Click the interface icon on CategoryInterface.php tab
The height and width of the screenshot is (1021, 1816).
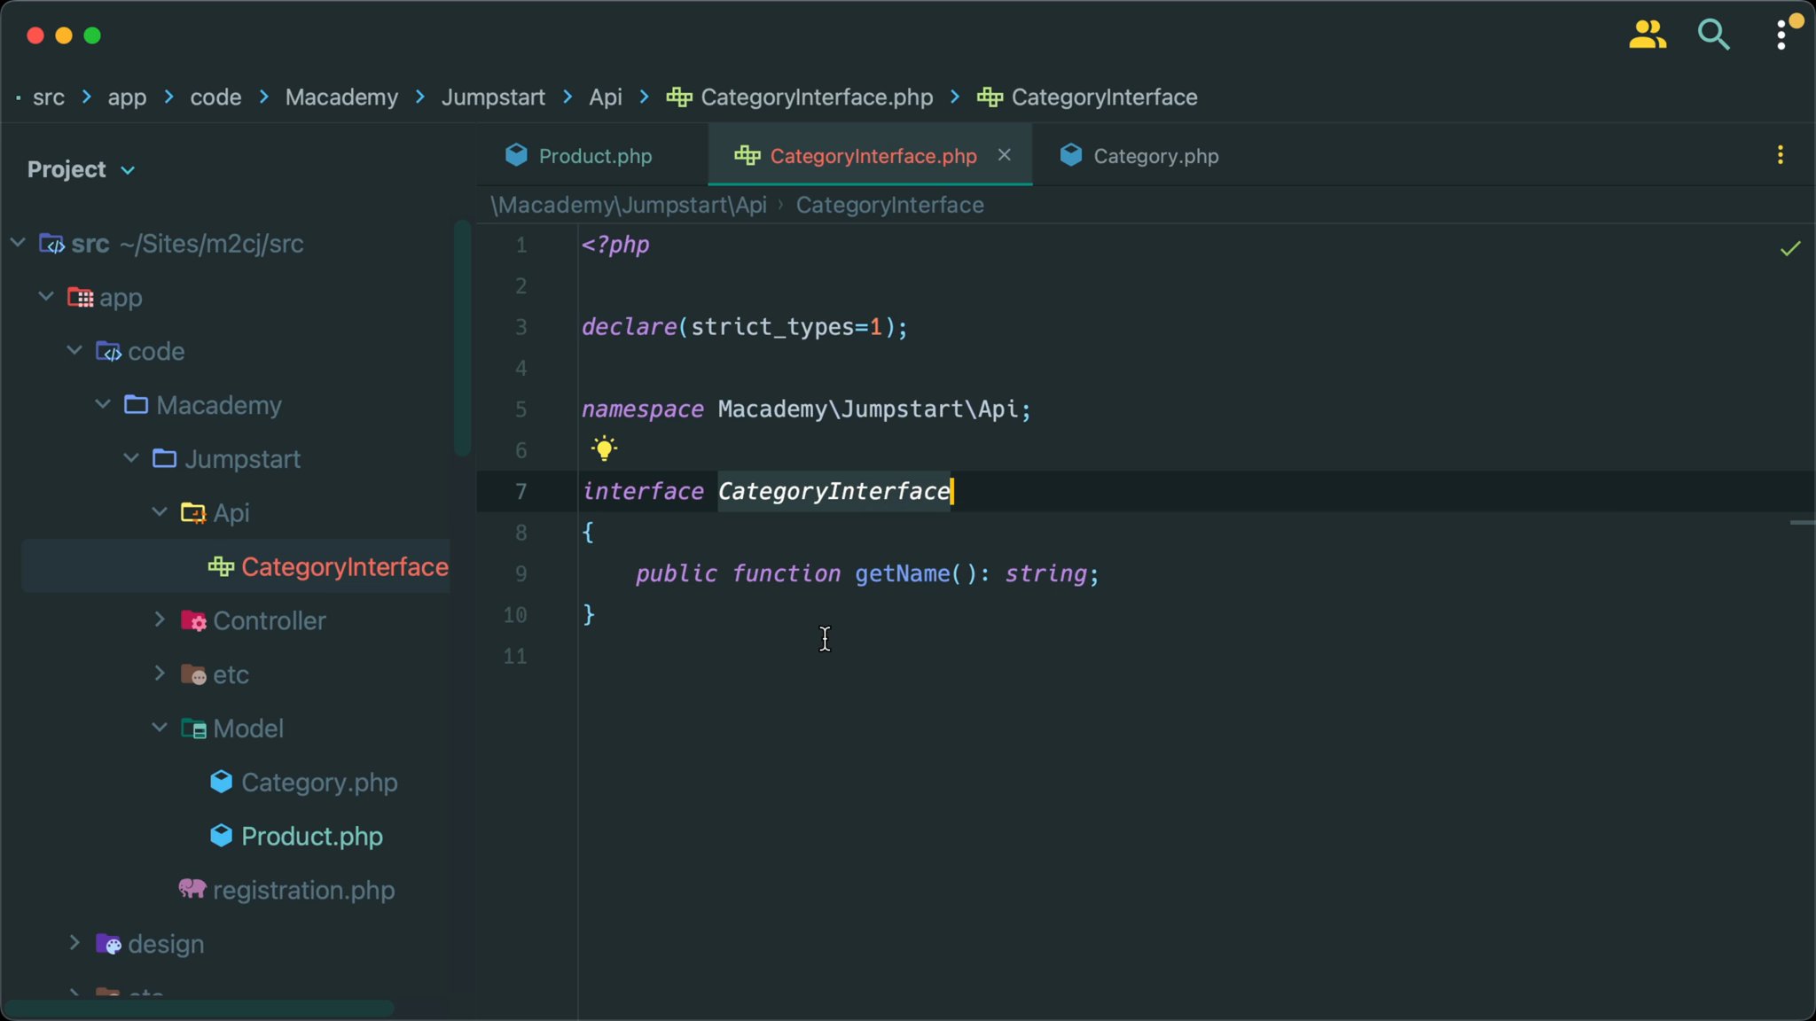pyautogui.click(x=748, y=155)
